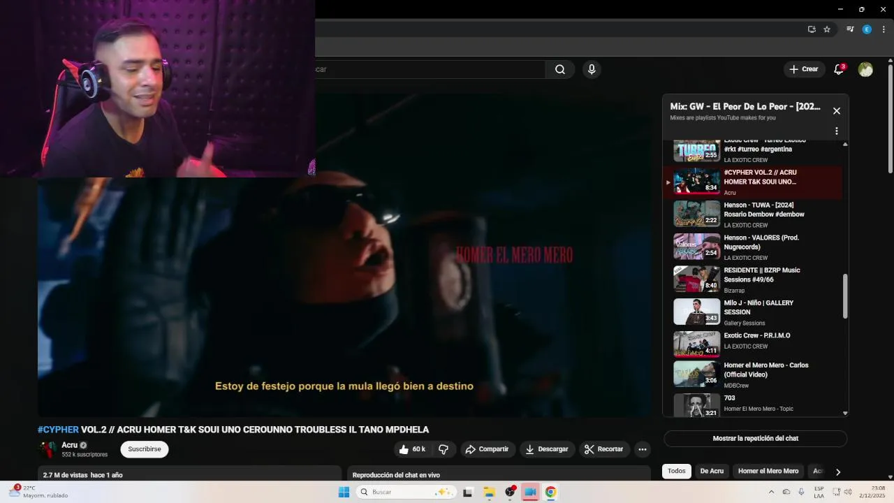Viewport: 894px width, 503px height.
Task: Open the Acru channel avatar
Action: (47, 449)
